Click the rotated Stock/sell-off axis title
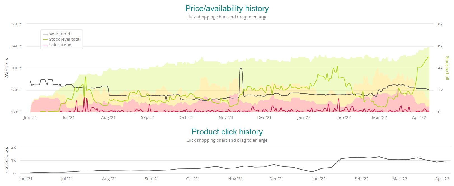This screenshot has width=454, height=186. point(447,68)
